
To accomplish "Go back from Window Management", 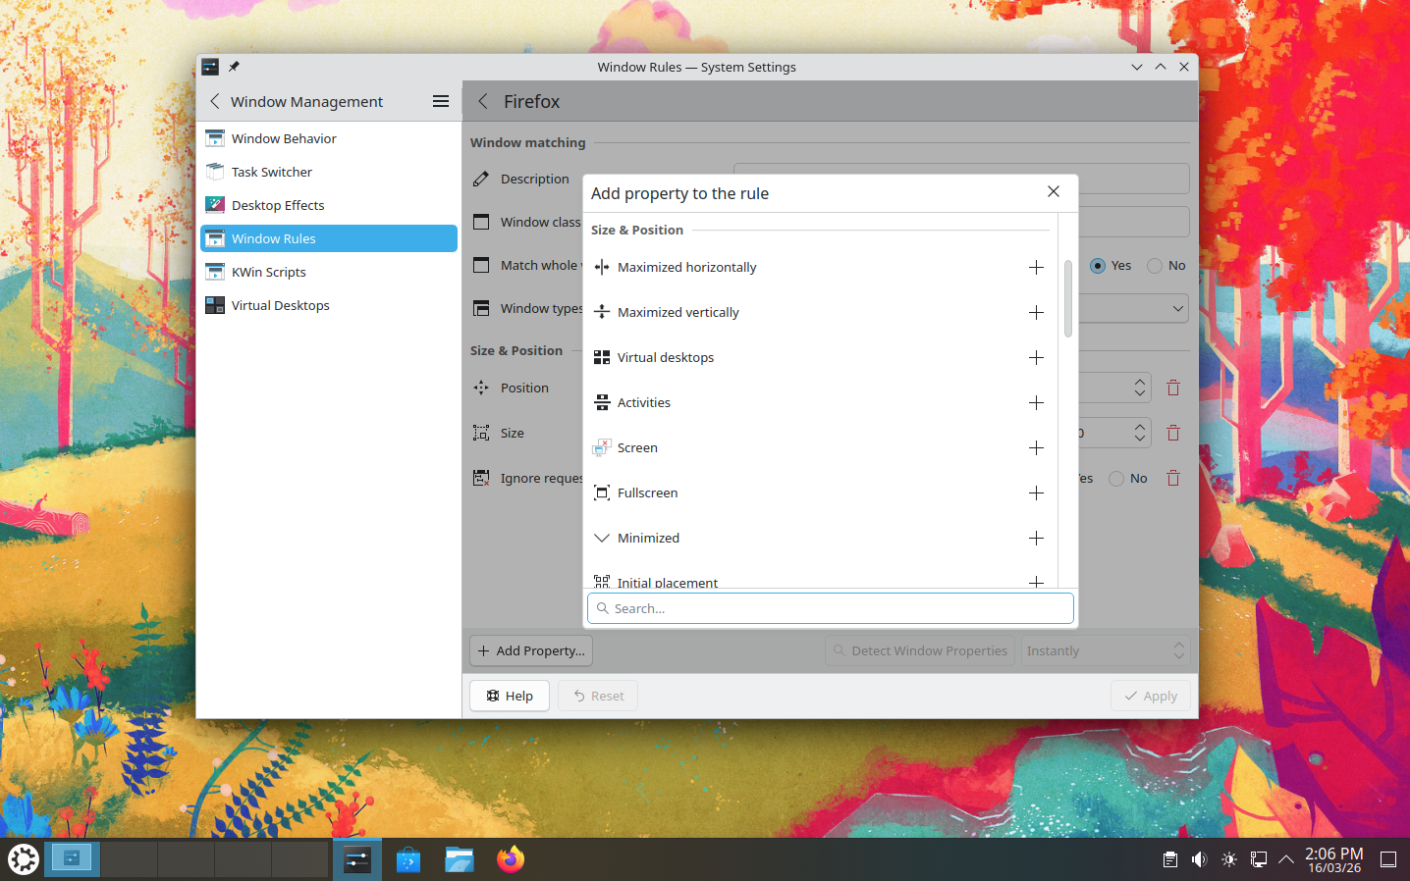I will (215, 101).
